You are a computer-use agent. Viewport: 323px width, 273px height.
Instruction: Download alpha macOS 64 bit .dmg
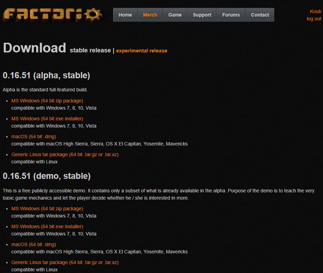(33, 136)
